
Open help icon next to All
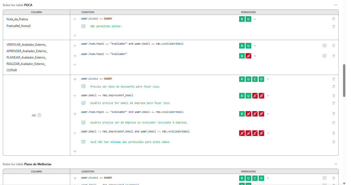(x=39, y=115)
